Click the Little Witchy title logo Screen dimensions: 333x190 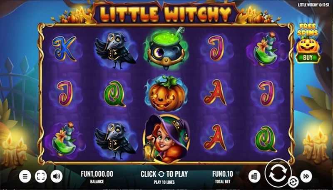coord(166,14)
